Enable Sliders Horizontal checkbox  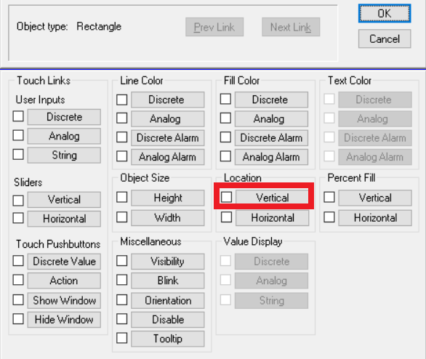[x=18, y=218]
